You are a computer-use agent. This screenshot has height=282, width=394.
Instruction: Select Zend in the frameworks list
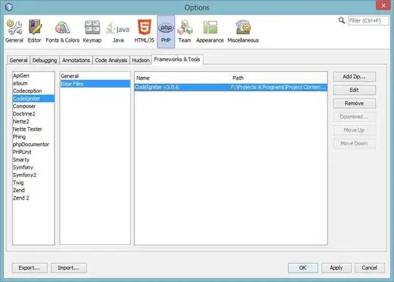click(x=34, y=190)
